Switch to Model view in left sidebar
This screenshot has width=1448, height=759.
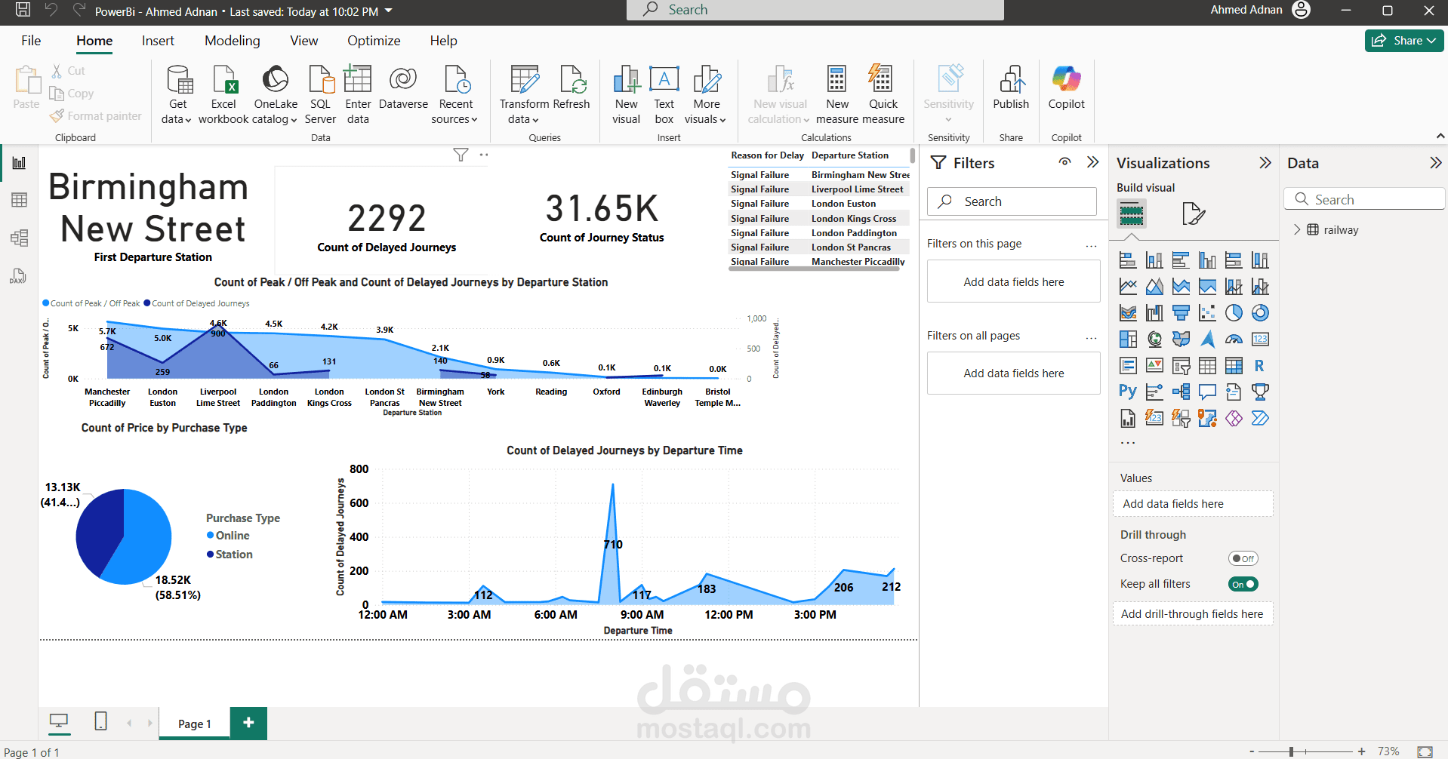[20, 238]
